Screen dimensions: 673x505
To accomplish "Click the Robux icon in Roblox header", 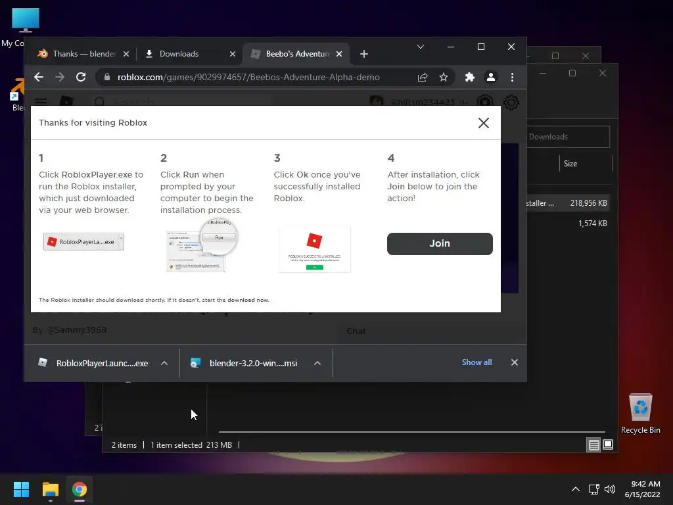I will point(485,102).
